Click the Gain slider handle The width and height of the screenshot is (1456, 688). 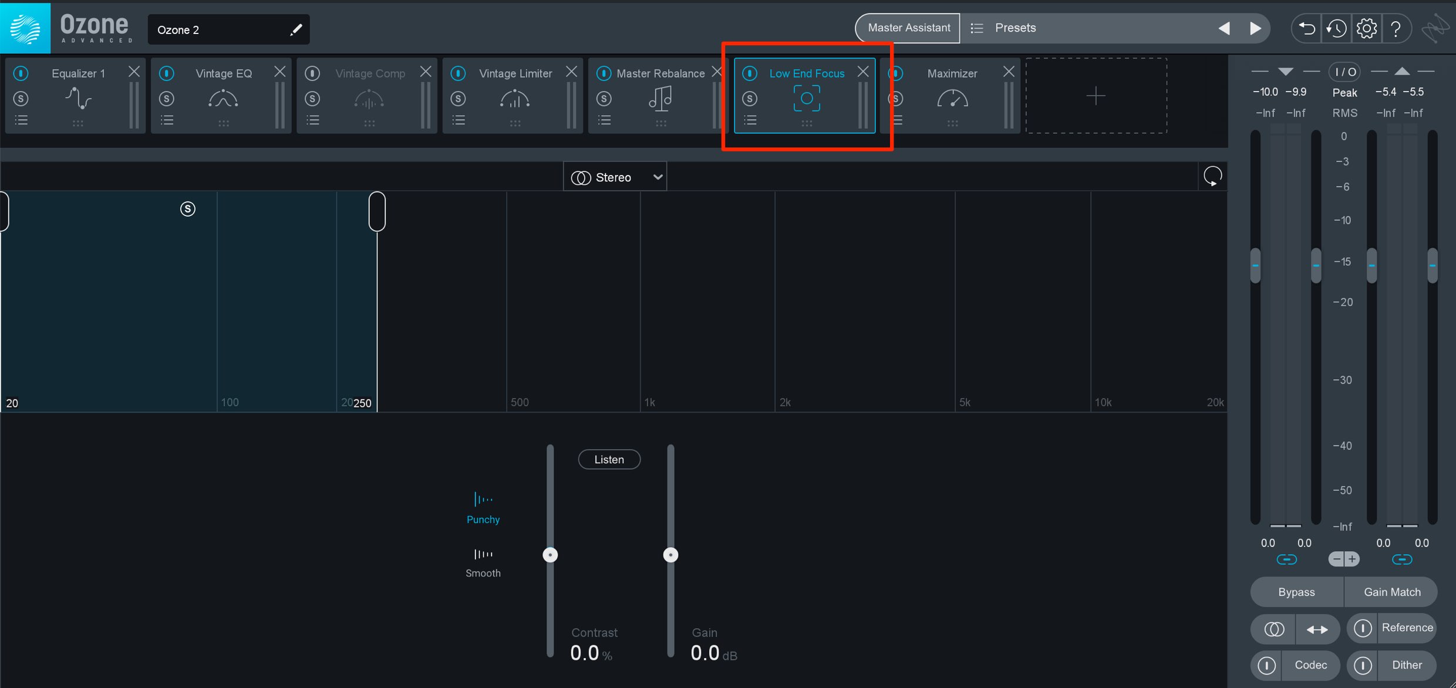tap(670, 555)
